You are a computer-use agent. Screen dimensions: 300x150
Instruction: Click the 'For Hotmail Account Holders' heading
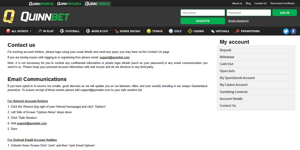tap(28, 101)
